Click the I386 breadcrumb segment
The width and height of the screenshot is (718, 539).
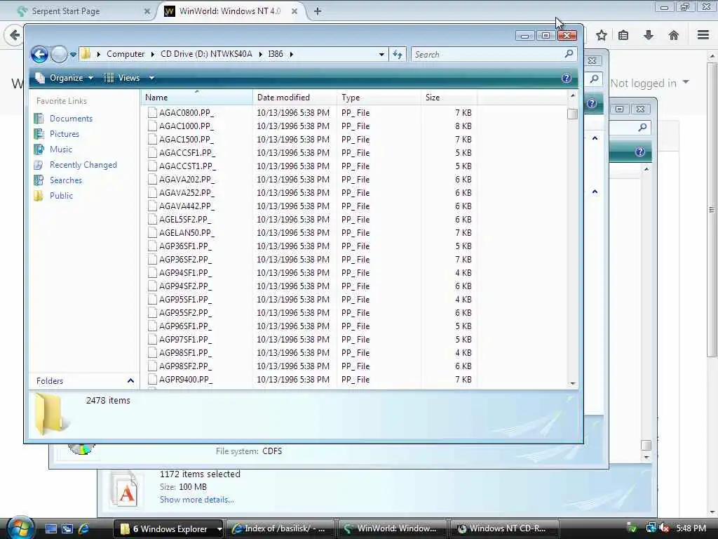click(276, 54)
